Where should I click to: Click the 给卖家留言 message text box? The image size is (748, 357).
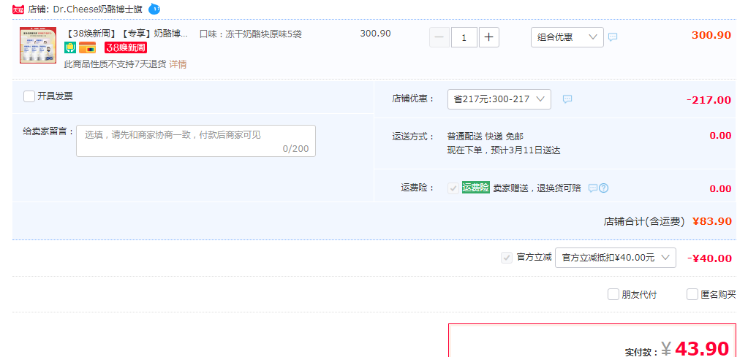[x=196, y=141]
